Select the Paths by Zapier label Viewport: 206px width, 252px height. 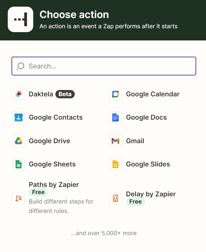(54, 185)
